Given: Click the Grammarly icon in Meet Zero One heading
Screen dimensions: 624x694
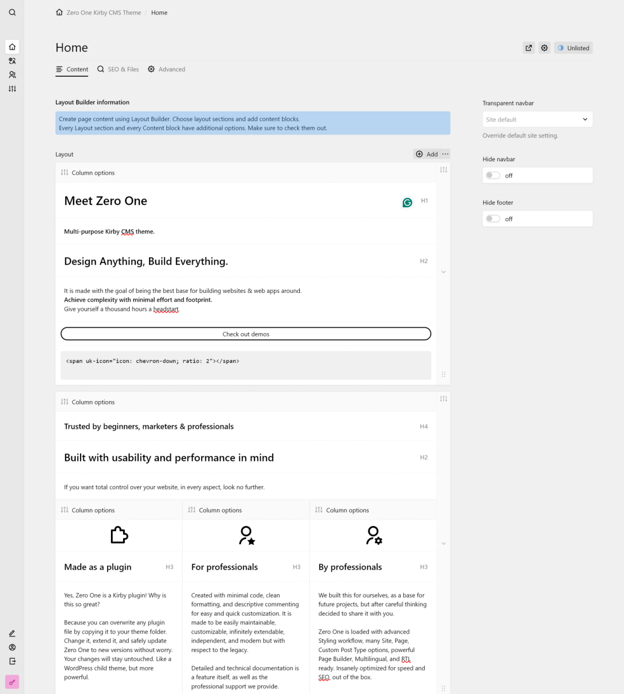Looking at the screenshot, I should (407, 203).
